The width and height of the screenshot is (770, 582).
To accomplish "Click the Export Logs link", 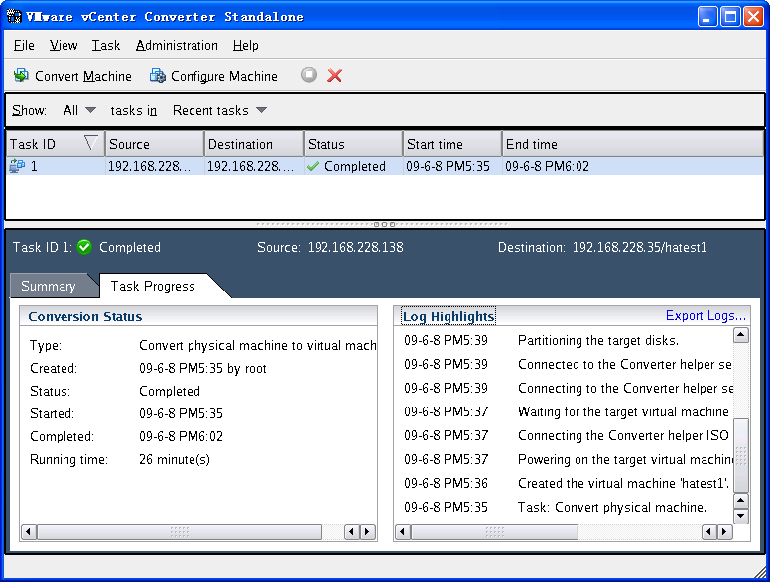I will 706,316.
